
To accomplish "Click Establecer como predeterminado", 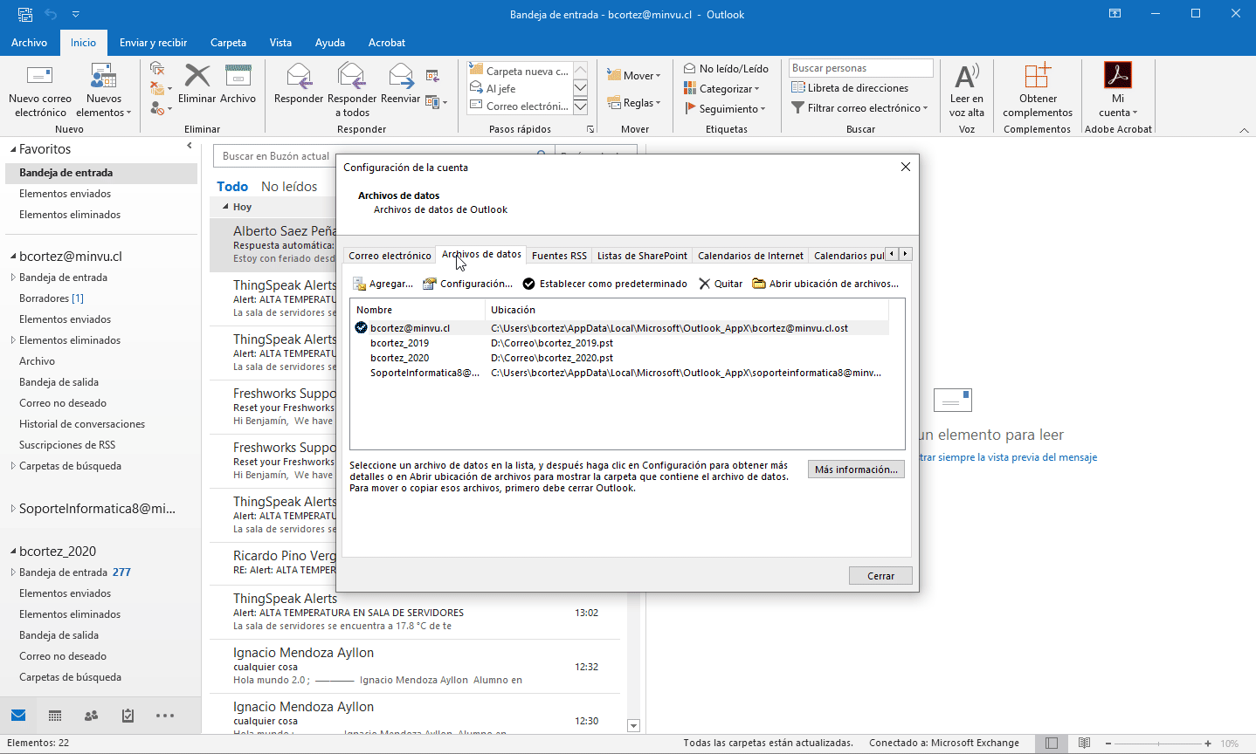I will click(604, 284).
